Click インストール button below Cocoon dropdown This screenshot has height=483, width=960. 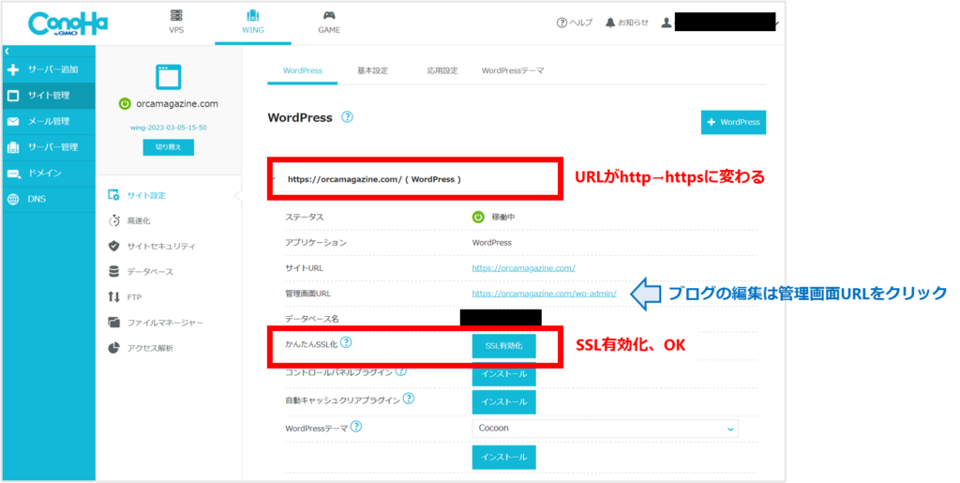[503, 458]
